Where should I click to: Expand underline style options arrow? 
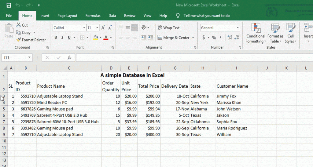pyautogui.click(x=74, y=38)
